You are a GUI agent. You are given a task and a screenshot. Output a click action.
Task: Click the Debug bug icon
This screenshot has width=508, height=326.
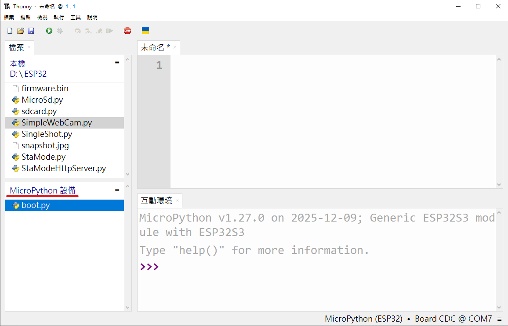pyautogui.click(x=60, y=31)
